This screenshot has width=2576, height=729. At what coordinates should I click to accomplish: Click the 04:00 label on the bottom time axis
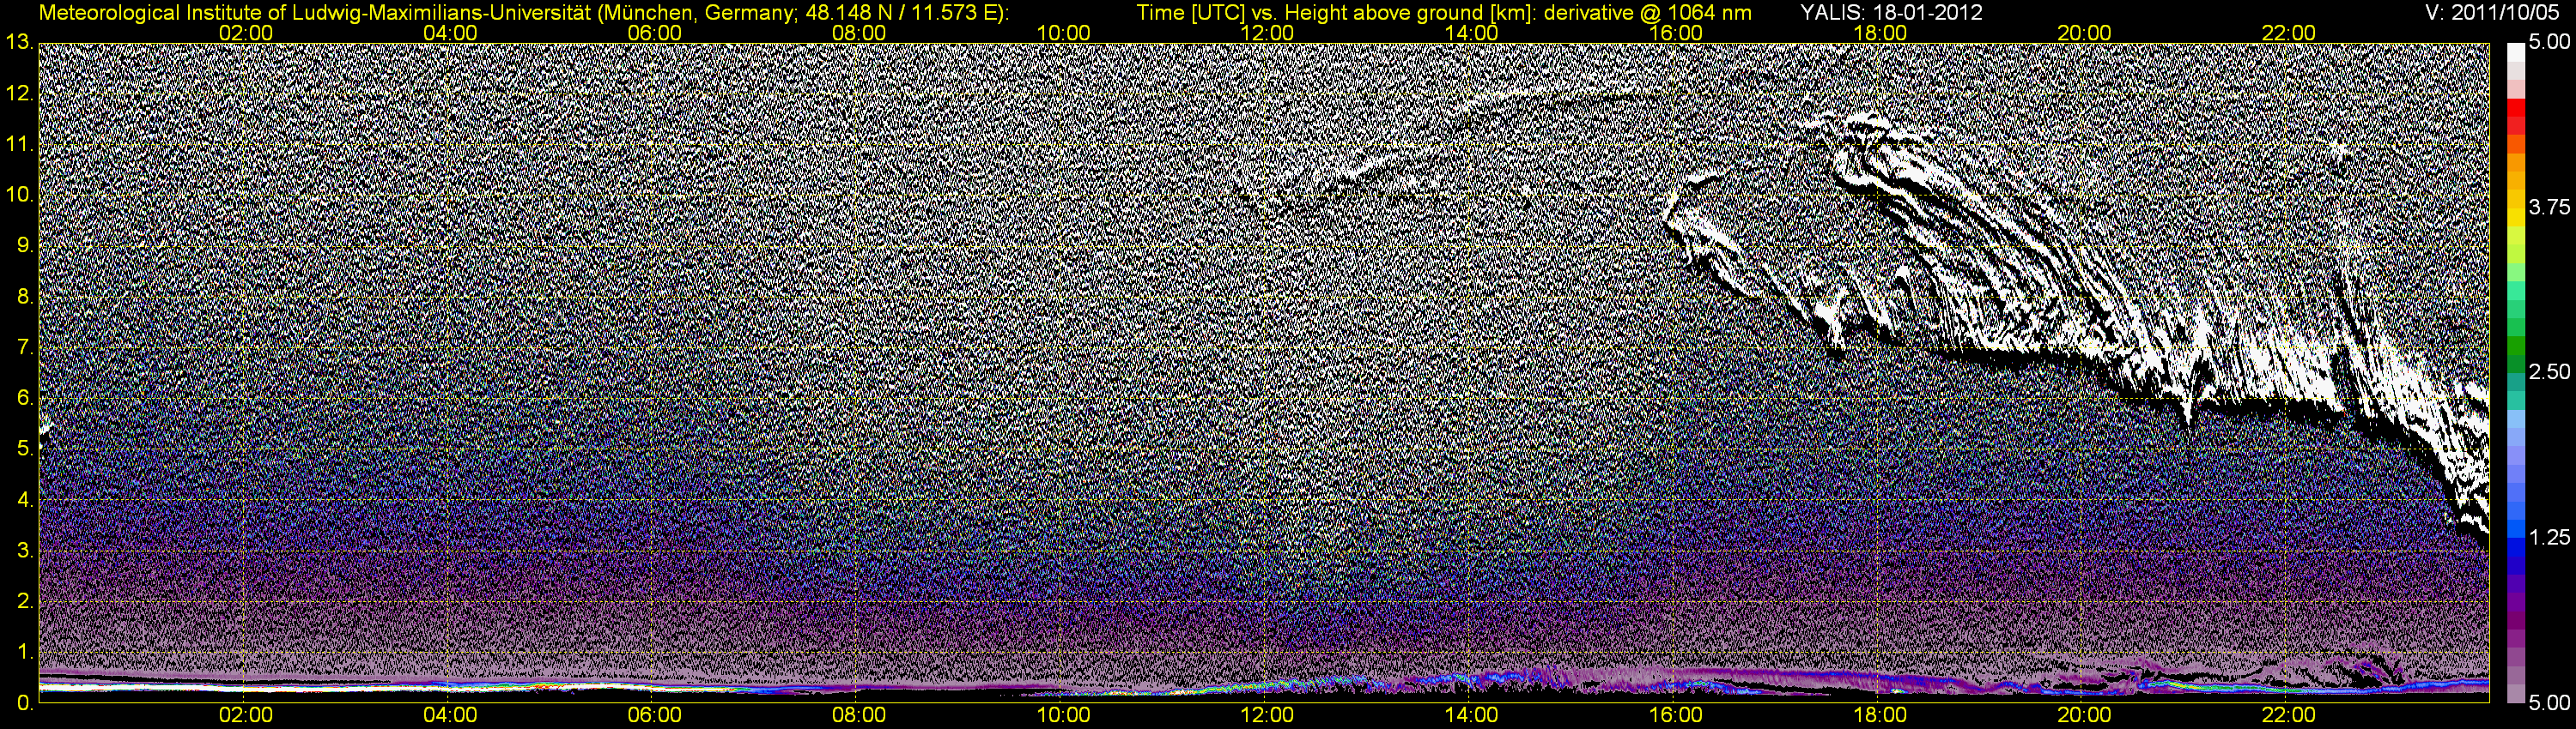tap(450, 716)
